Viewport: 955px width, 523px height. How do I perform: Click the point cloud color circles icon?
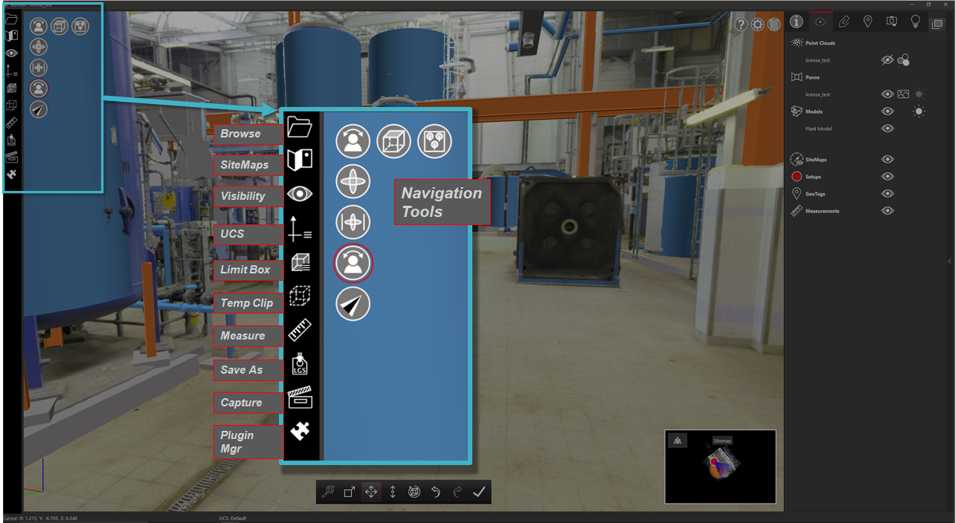[904, 60]
